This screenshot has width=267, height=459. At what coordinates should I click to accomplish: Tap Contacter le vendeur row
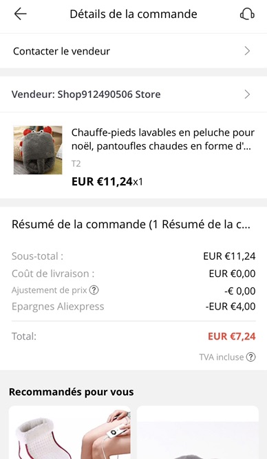click(133, 51)
